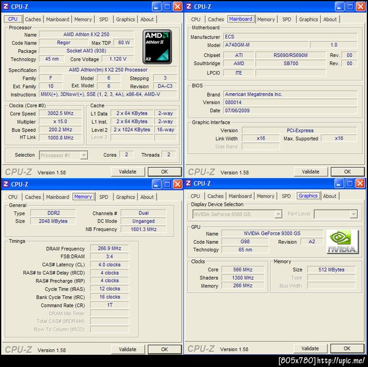Click Validate in the Mainboard window
The width and height of the screenshot is (368, 367).
[x=310, y=172]
